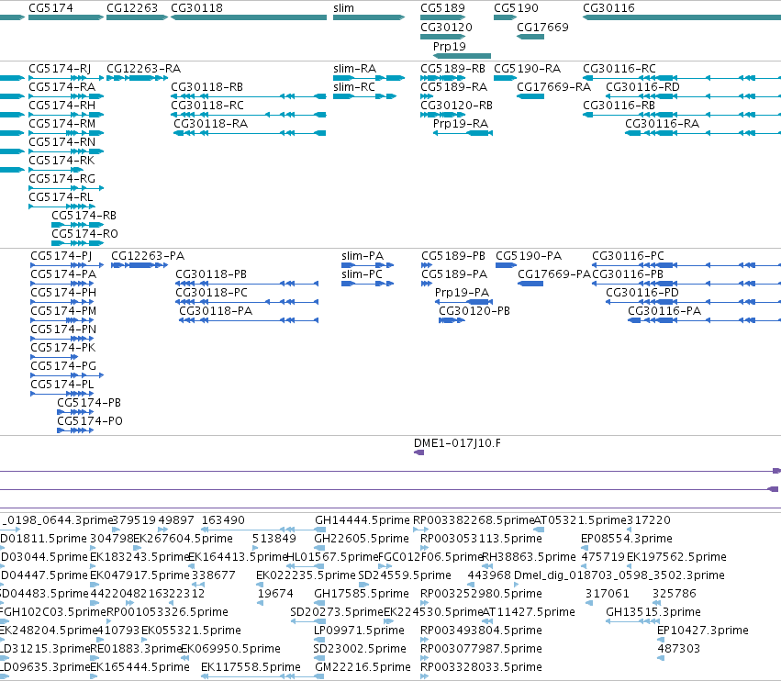Open protein CG5190-PA label

point(529,255)
